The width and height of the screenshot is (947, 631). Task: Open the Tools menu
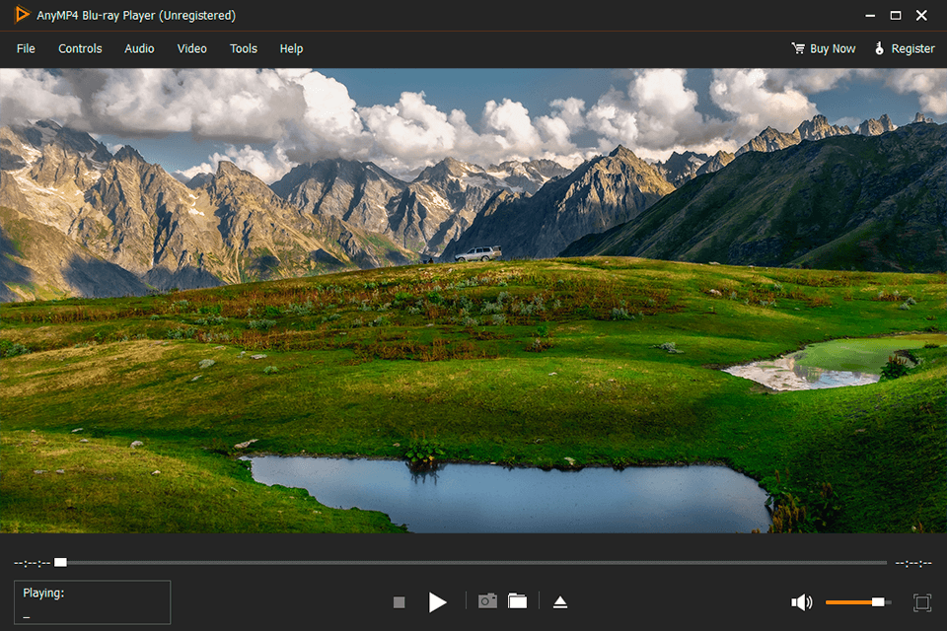click(243, 48)
